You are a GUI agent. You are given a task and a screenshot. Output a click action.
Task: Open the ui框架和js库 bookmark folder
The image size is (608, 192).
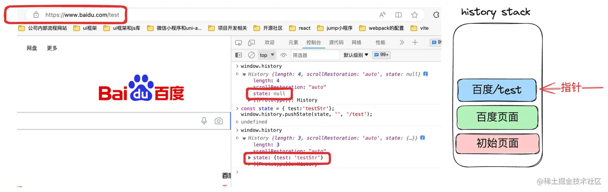121,28
